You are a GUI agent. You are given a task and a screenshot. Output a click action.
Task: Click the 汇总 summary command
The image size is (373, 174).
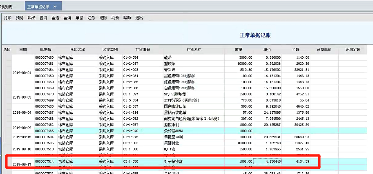pos(92,18)
